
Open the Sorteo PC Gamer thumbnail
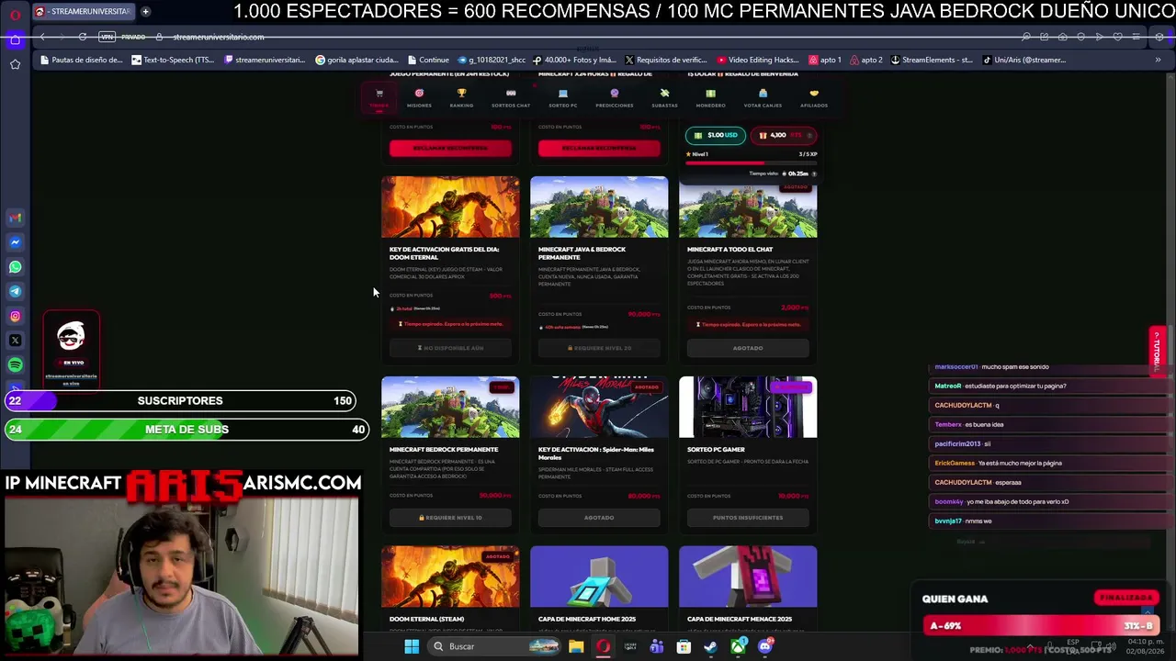coord(748,407)
